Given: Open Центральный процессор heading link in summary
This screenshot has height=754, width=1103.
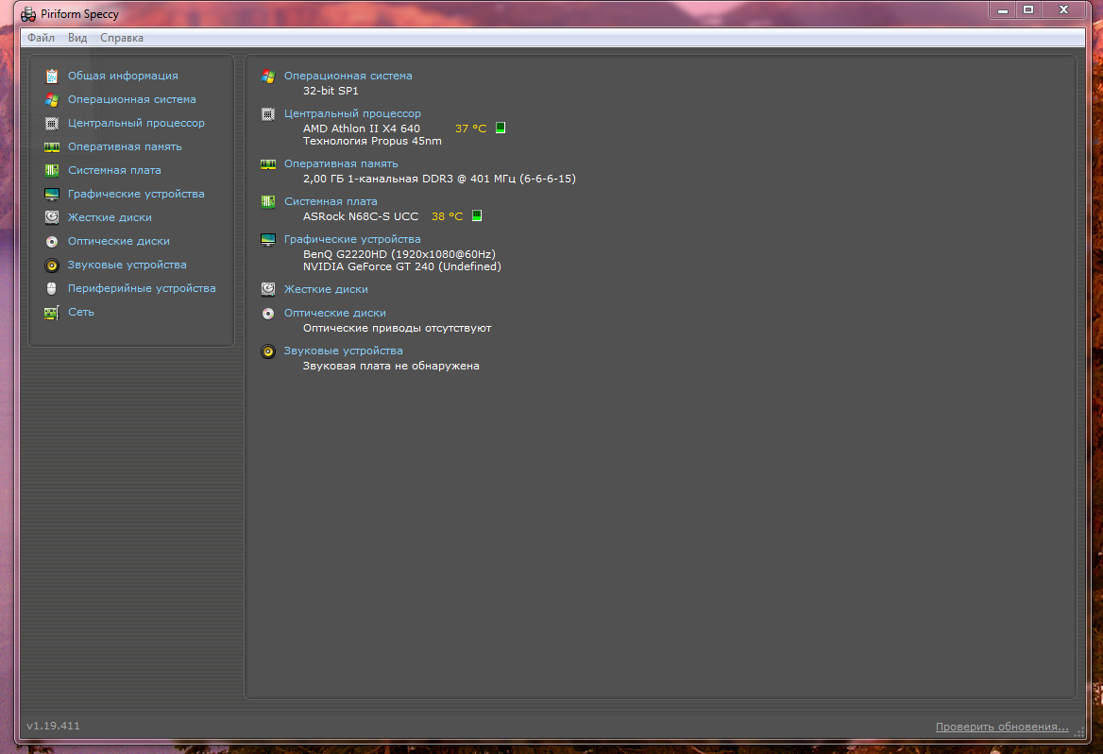Looking at the screenshot, I should [x=352, y=114].
